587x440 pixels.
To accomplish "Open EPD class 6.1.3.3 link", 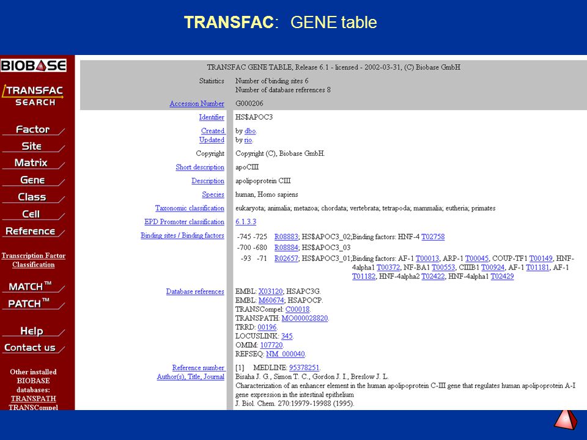I will [x=246, y=221].
